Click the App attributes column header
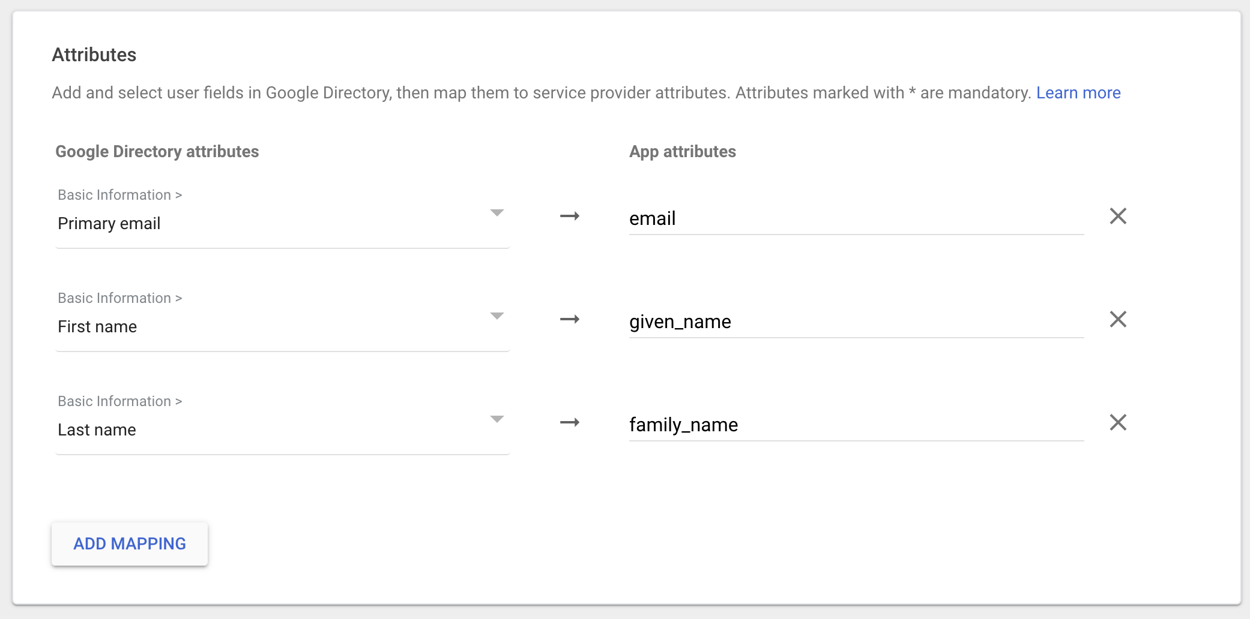This screenshot has width=1250, height=619. coord(683,151)
